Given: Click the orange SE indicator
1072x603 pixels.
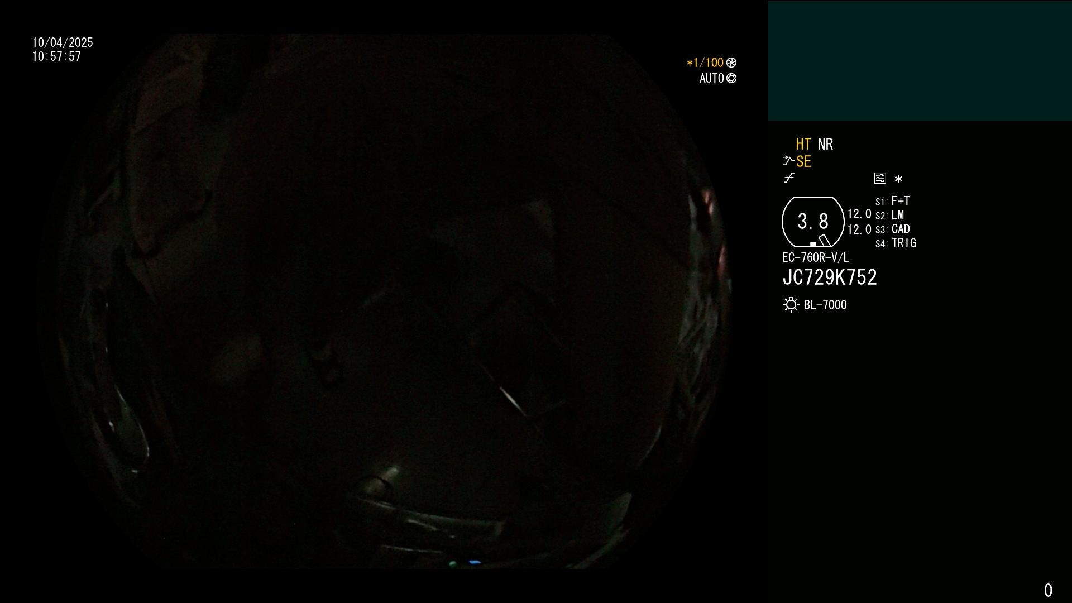Looking at the screenshot, I should point(803,161).
